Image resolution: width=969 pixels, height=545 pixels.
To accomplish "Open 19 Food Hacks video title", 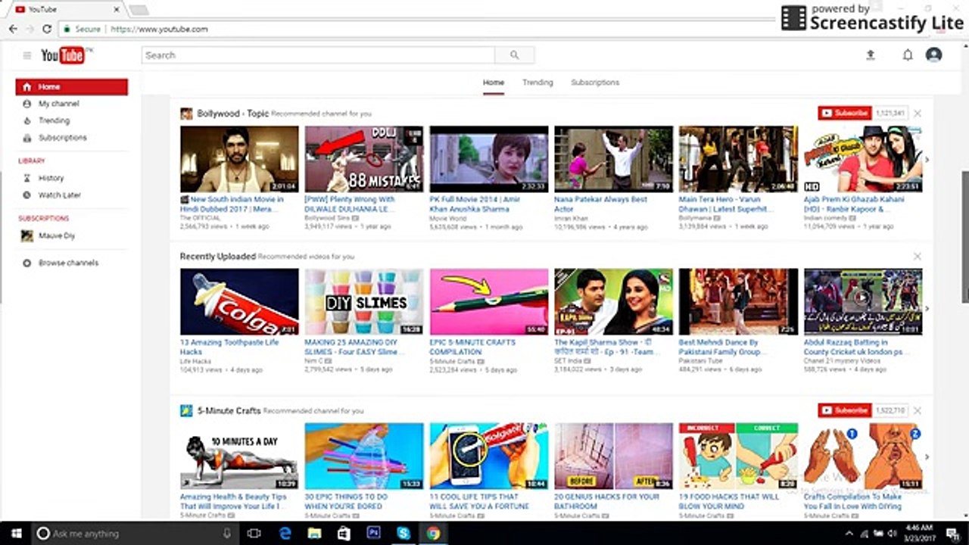I will pyautogui.click(x=729, y=502).
